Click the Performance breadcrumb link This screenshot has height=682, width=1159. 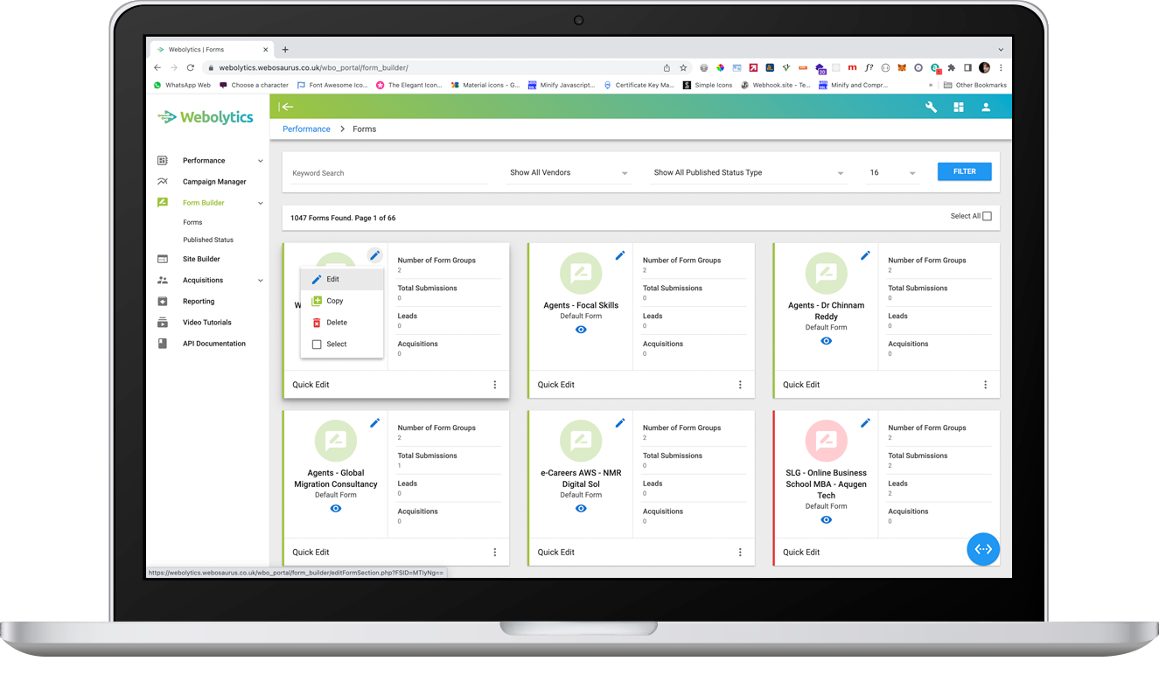point(306,129)
